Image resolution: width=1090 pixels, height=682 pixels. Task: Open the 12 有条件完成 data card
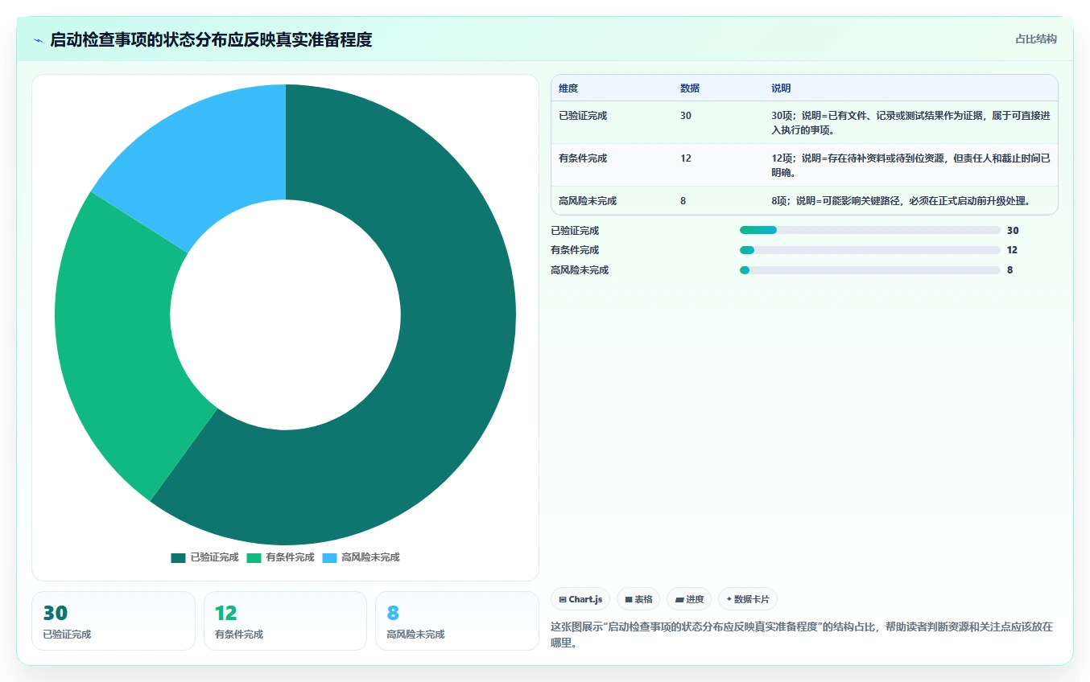(x=285, y=621)
